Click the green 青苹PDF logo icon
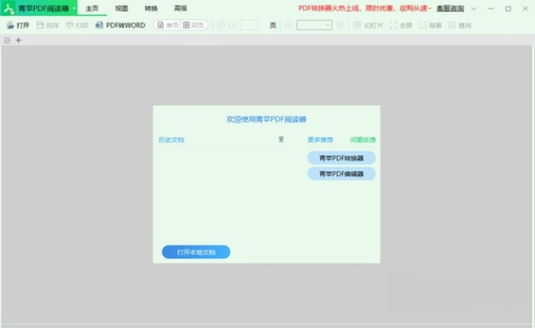535x328 pixels. click(x=8, y=8)
